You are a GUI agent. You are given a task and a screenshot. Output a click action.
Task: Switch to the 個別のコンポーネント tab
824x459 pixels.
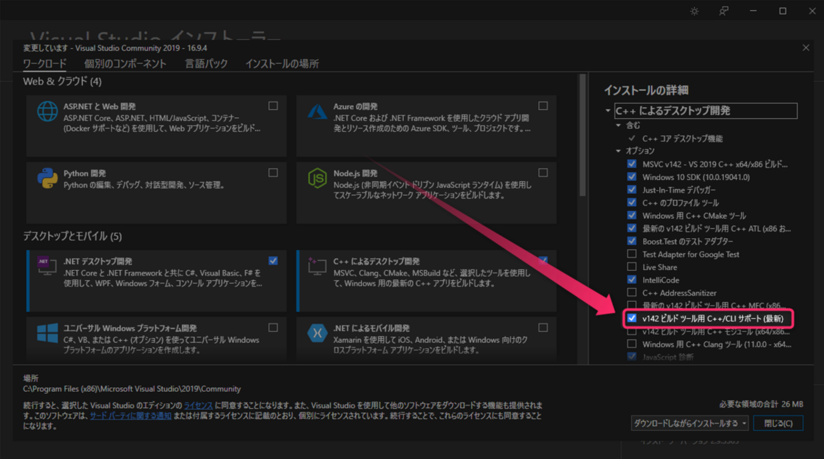126,64
